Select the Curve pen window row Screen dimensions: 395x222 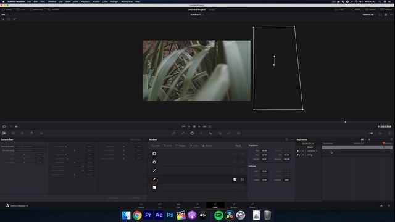[x=197, y=179]
